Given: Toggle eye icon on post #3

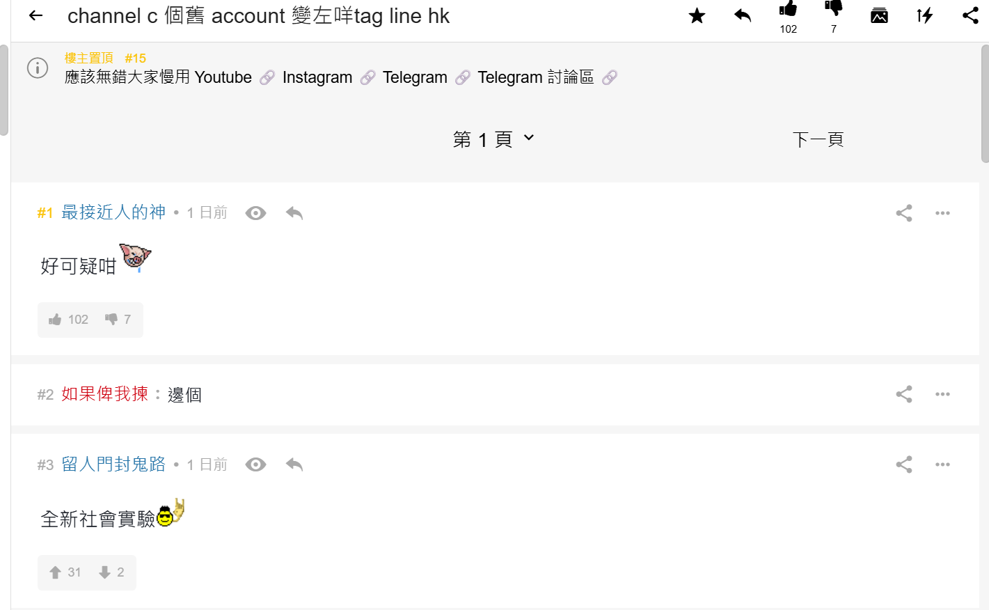Looking at the screenshot, I should (x=255, y=464).
